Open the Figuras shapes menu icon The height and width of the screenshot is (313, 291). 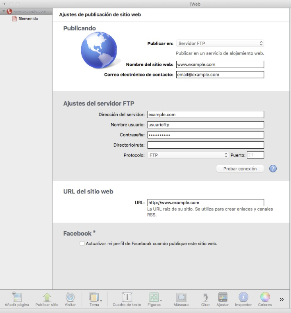coord(154,297)
